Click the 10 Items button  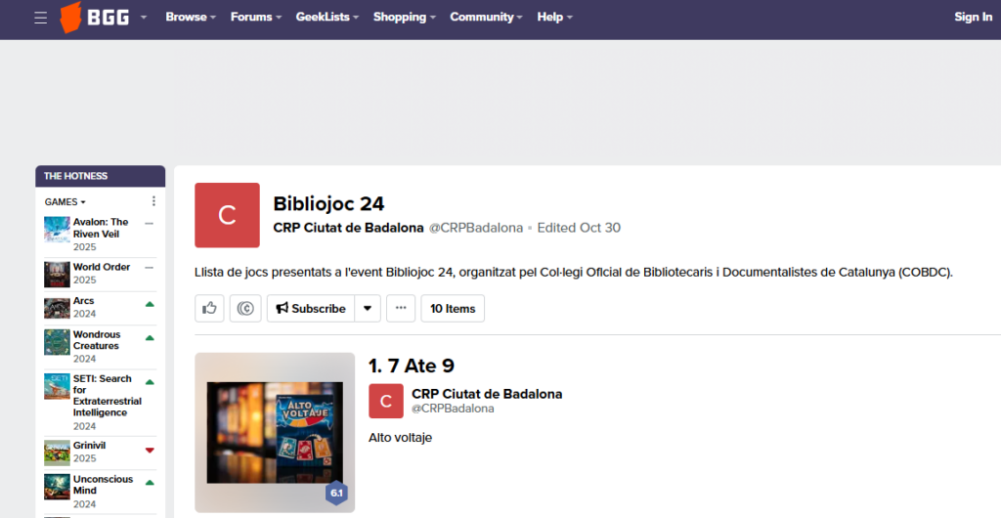tap(453, 308)
